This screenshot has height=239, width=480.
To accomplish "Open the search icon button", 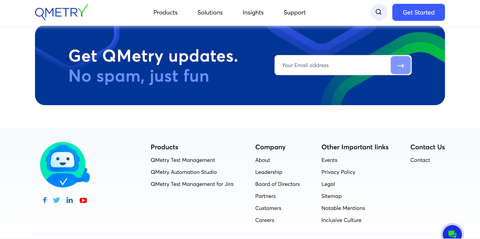I will point(379,12).
